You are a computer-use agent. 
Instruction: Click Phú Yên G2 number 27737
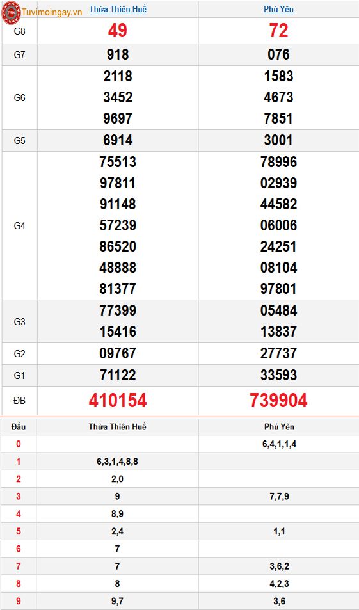(278, 353)
